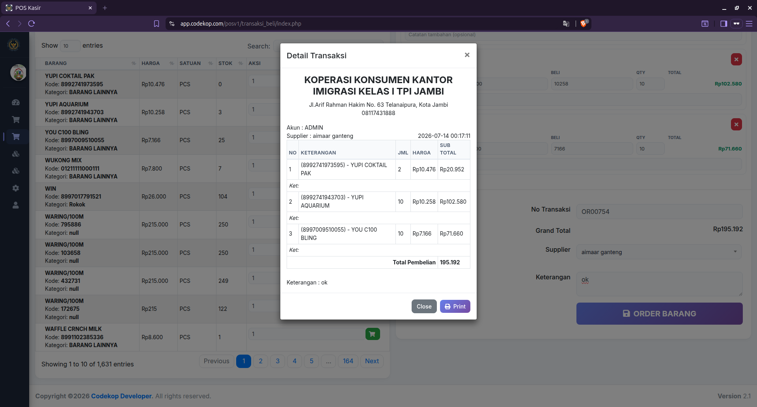Click the No Transaksi field OR00754
The image size is (757, 407).
pyautogui.click(x=659, y=212)
